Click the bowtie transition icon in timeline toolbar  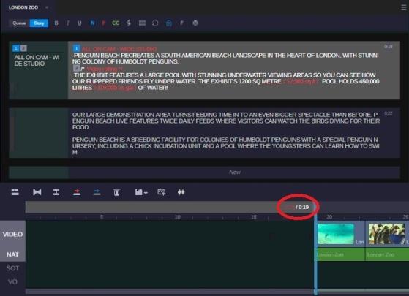point(37,192)
